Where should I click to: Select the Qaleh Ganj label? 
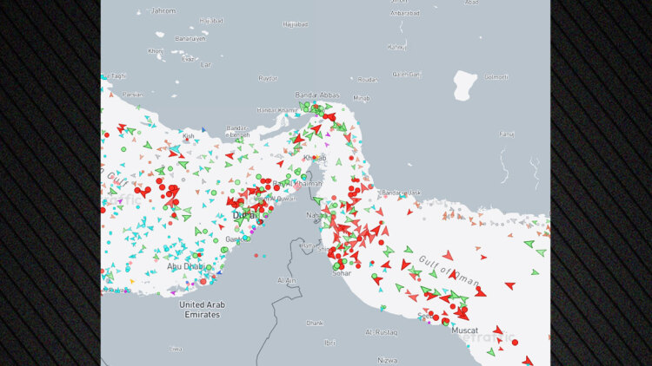407,75
